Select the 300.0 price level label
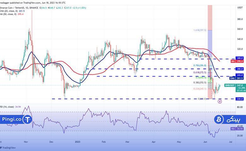 tap(240, 58)
